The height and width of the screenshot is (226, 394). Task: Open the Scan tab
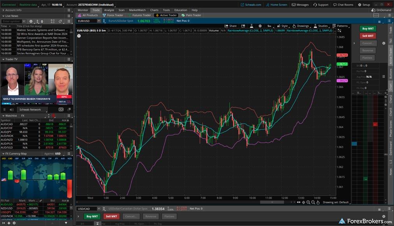click(x=121, y=10)
